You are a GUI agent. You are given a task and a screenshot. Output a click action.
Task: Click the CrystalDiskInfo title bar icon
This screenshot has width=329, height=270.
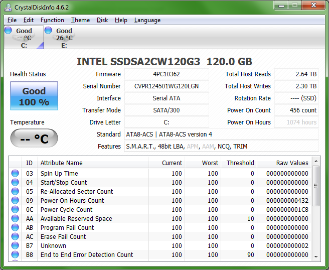point(8,8)
